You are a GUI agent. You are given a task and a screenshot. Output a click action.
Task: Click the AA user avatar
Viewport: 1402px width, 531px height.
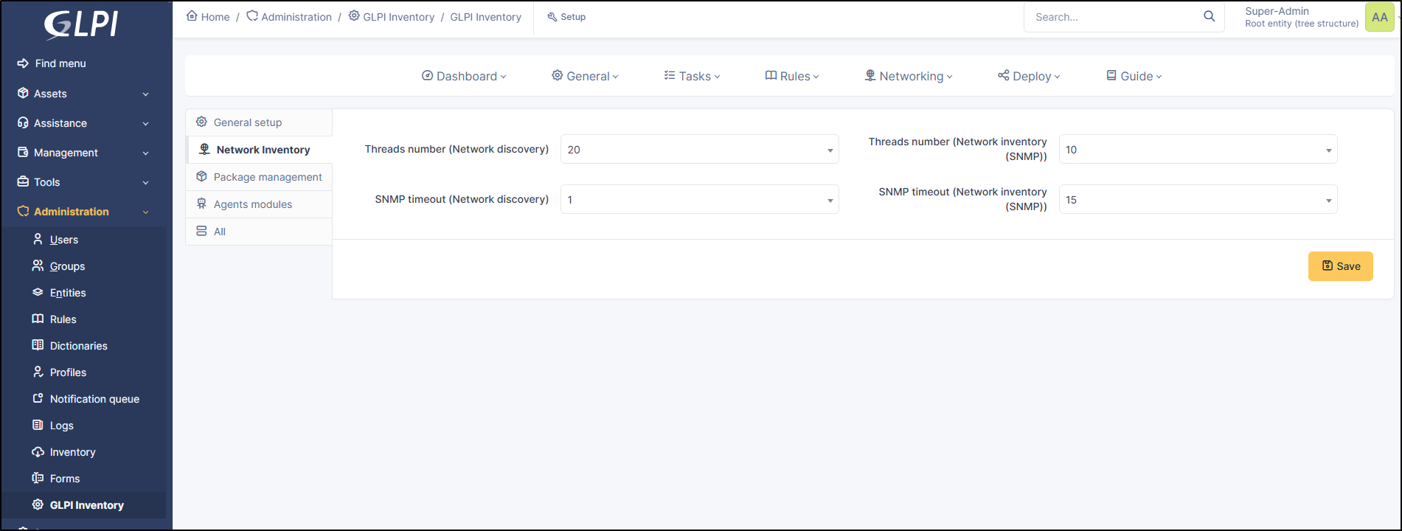(1379, 17)
